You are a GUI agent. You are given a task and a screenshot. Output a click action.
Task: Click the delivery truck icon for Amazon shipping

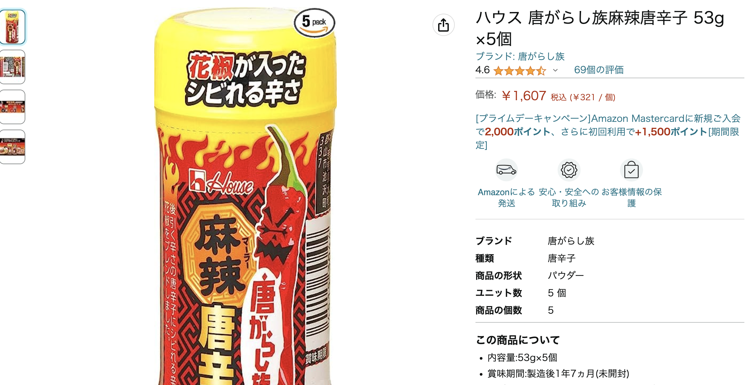tap(506, 170)
